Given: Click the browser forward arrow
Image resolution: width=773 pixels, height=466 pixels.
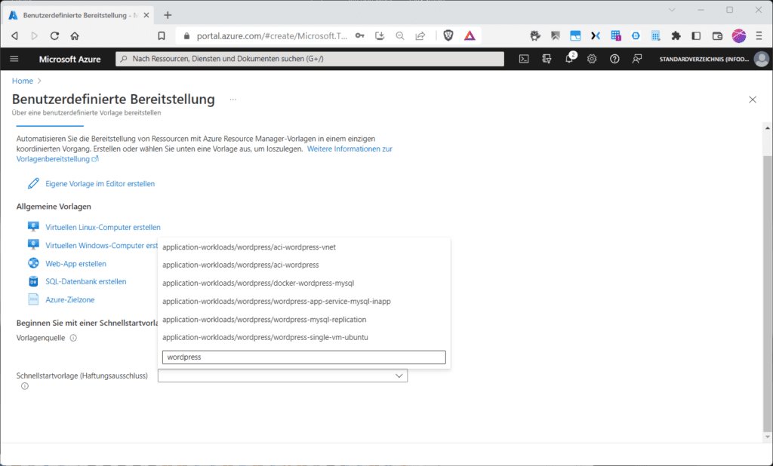Looking at the screenshot, I should pos(34,35).
